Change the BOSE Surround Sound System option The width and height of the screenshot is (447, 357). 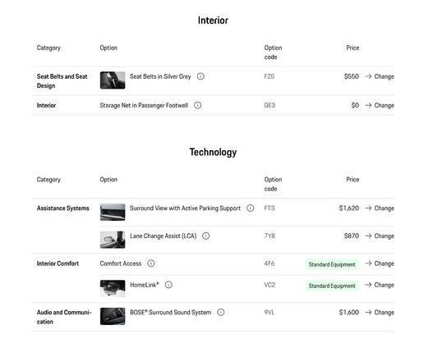tap(380, 313)
